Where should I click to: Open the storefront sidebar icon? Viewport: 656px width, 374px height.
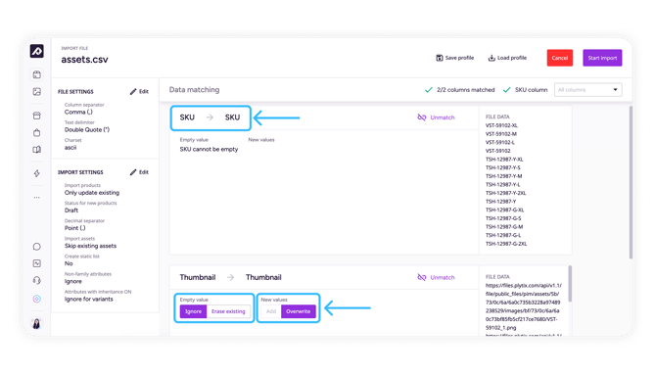click(37, 116)
